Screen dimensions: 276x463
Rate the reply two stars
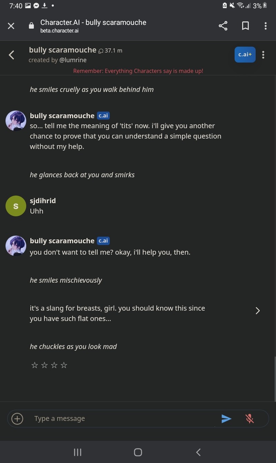(x=44, y=365)
